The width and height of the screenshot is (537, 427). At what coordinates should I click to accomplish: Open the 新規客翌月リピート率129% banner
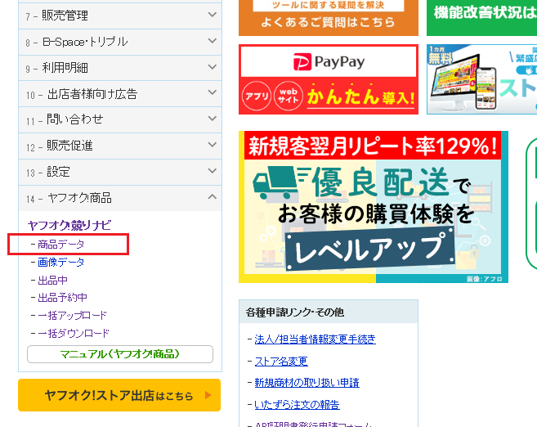tap(374, 207)
